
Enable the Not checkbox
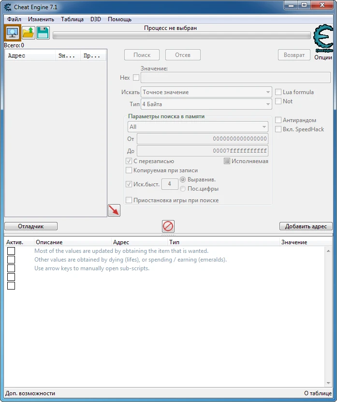click(x=278, y=101)
